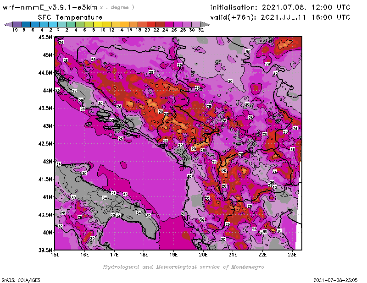Click the 41N latitude label
Screen dimensions: 367x283
pyautogui.click(x=47, y=197)
